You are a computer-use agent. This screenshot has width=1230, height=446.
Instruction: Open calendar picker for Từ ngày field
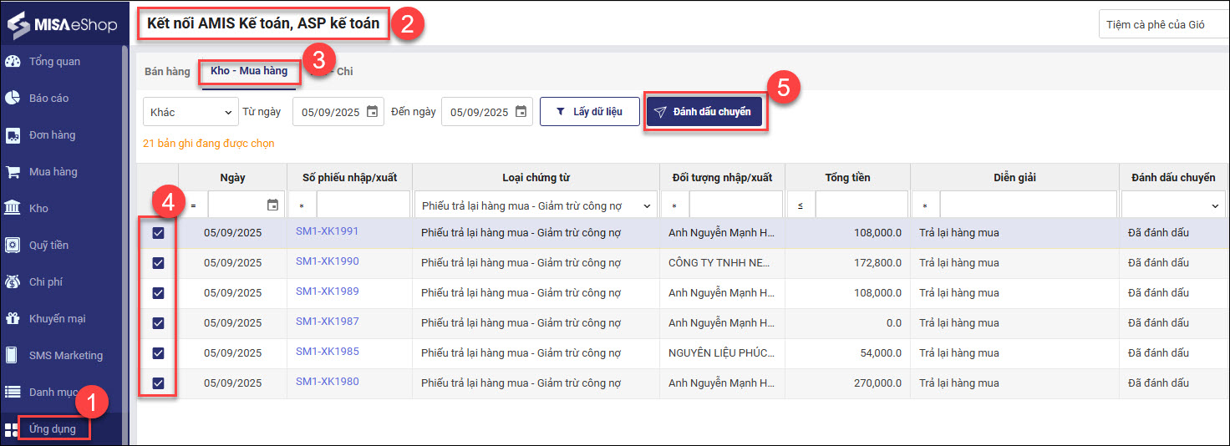[x=372, y=112]
